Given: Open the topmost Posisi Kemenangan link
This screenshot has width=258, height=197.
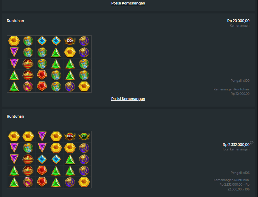Looking at the screenshot, I should click(x=128, y=3).
